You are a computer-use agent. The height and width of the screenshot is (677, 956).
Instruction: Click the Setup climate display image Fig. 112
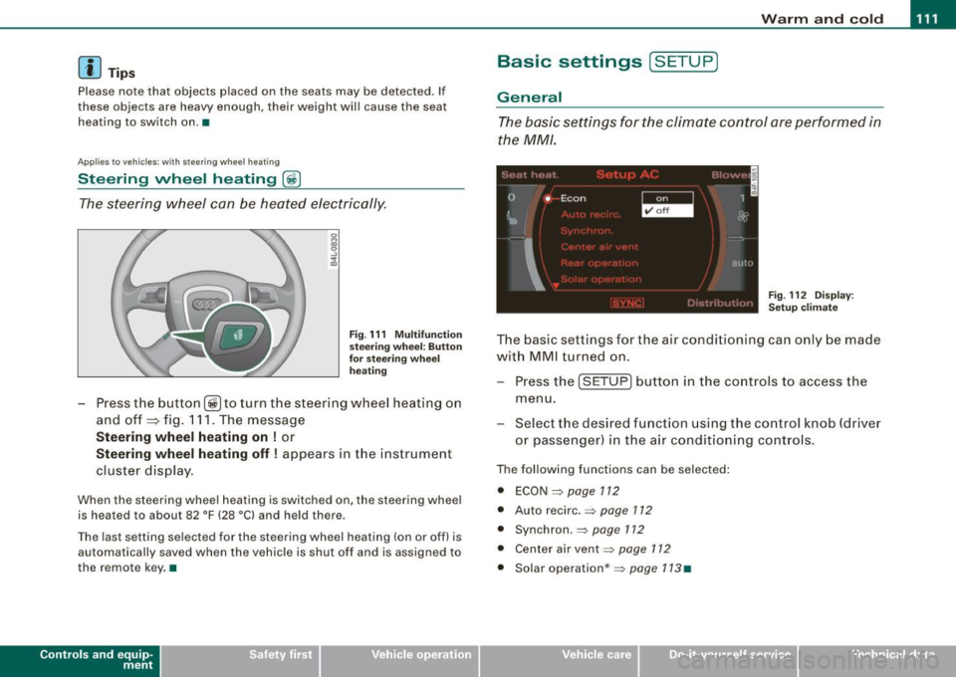pos(627,240)
